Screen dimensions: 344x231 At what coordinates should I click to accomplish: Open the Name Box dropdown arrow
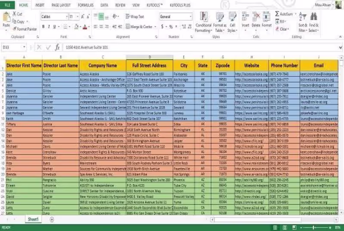pos(24,47)
